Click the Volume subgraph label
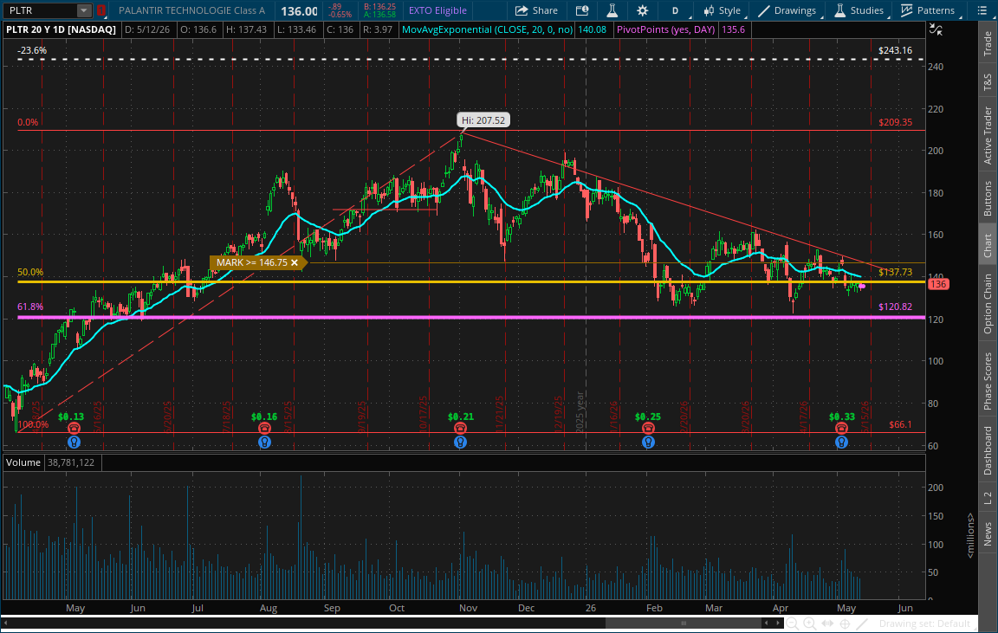Image resolution: width=998 pixels, height=633 pixels. tap(23, 462)
